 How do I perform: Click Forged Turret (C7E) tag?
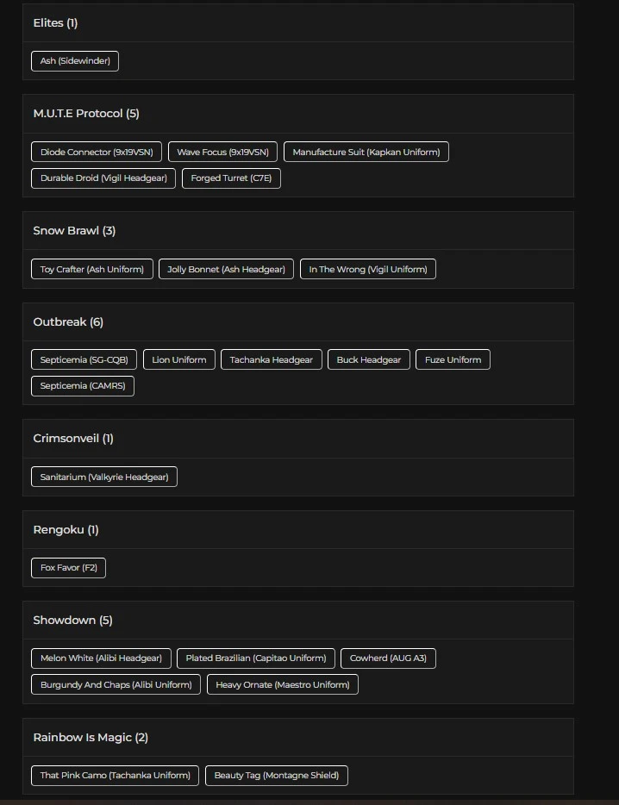pos(231,178)
